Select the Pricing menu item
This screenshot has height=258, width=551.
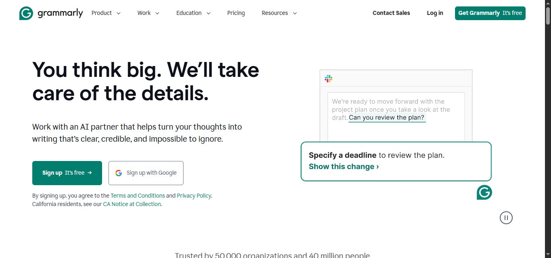tap(236, 13)
